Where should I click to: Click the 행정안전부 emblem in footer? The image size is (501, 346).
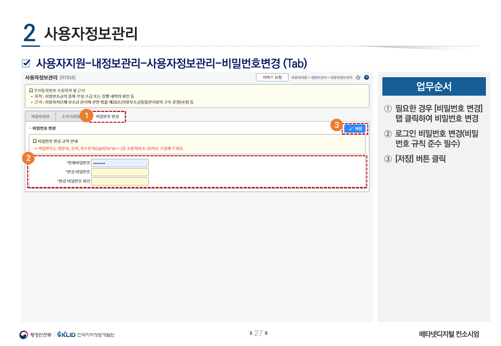pos(24,335)
